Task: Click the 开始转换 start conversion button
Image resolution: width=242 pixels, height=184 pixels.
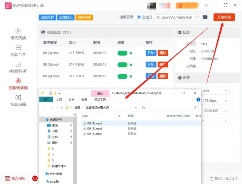Action: click(x=224, y=17)
